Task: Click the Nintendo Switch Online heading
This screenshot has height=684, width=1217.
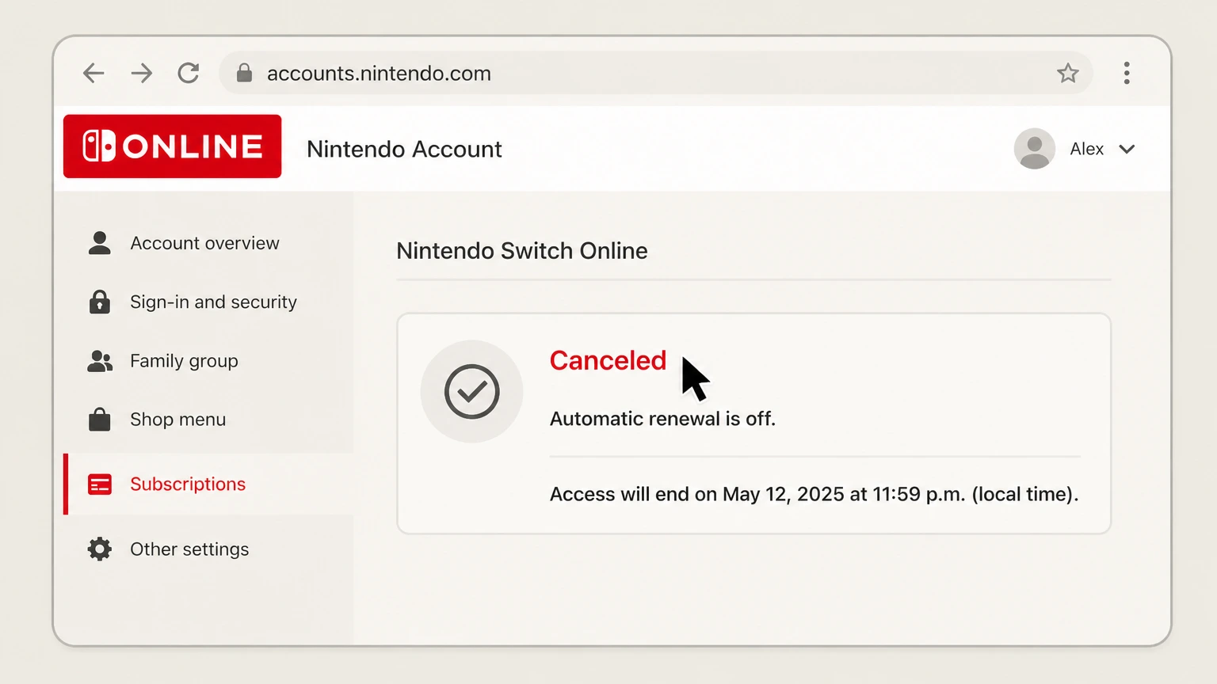Action: tap(522, 251)
